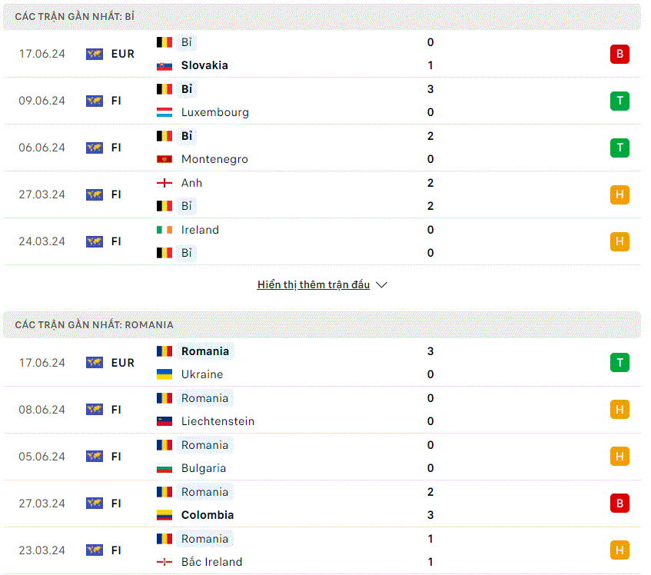Image resolution: width=651 pixels, height=575 pixels.
Task: Select the Bắc Ireland team name
Action: point(211,562)
